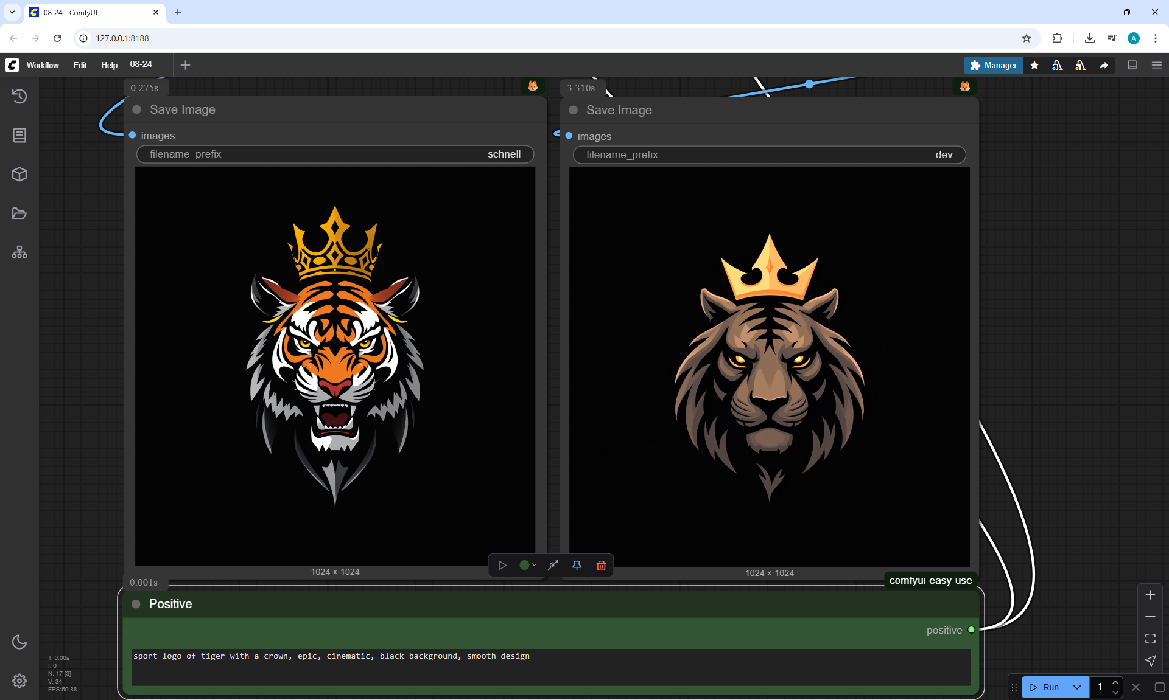
Task: Expand the Run button dropdown arrow
Action: point(1076,687)
